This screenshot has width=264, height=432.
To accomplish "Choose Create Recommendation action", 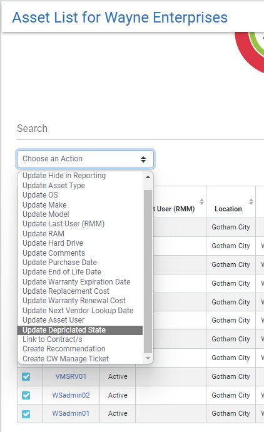I will [80, 349].
